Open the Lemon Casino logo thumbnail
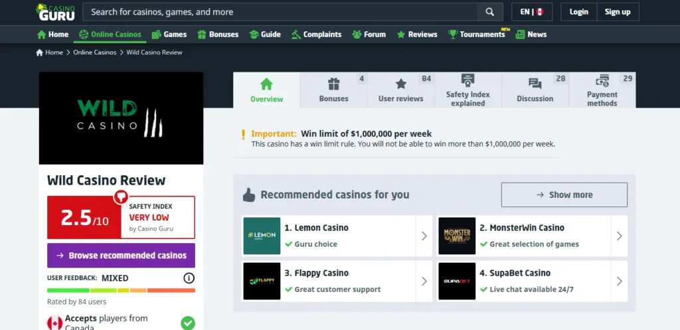Image resolution: width=680 pixels, height=330 pixels. coord(262,236)
